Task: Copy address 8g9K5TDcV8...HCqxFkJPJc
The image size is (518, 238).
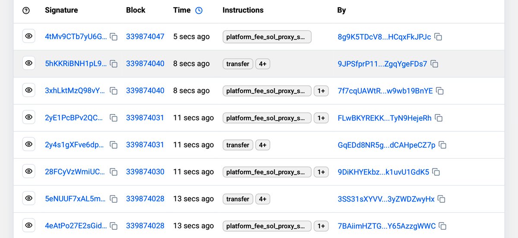Action: pos(438,37)
